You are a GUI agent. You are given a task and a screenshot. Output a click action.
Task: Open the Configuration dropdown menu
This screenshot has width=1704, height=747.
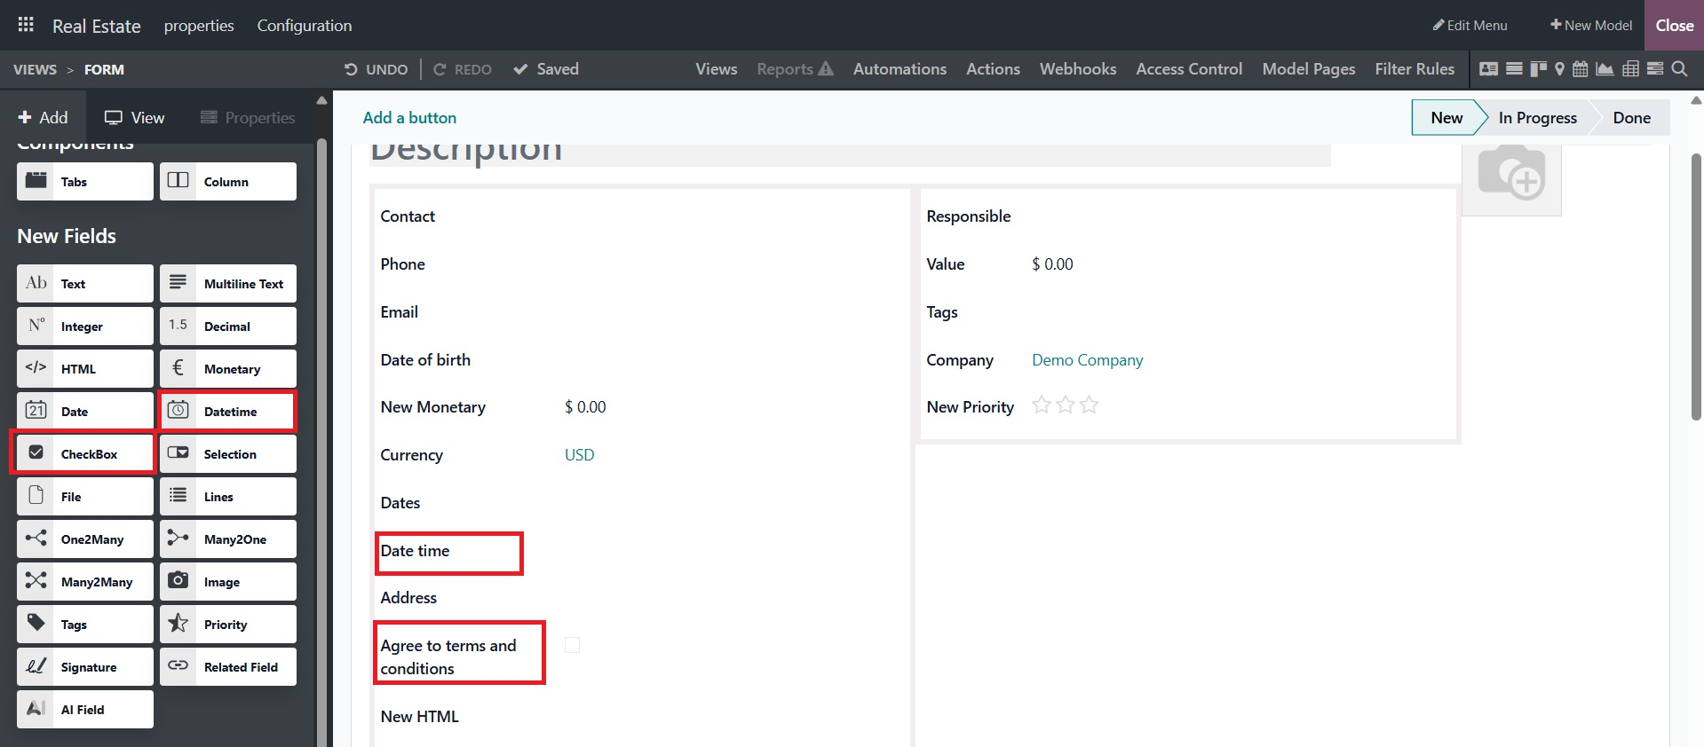pos(304,26)
